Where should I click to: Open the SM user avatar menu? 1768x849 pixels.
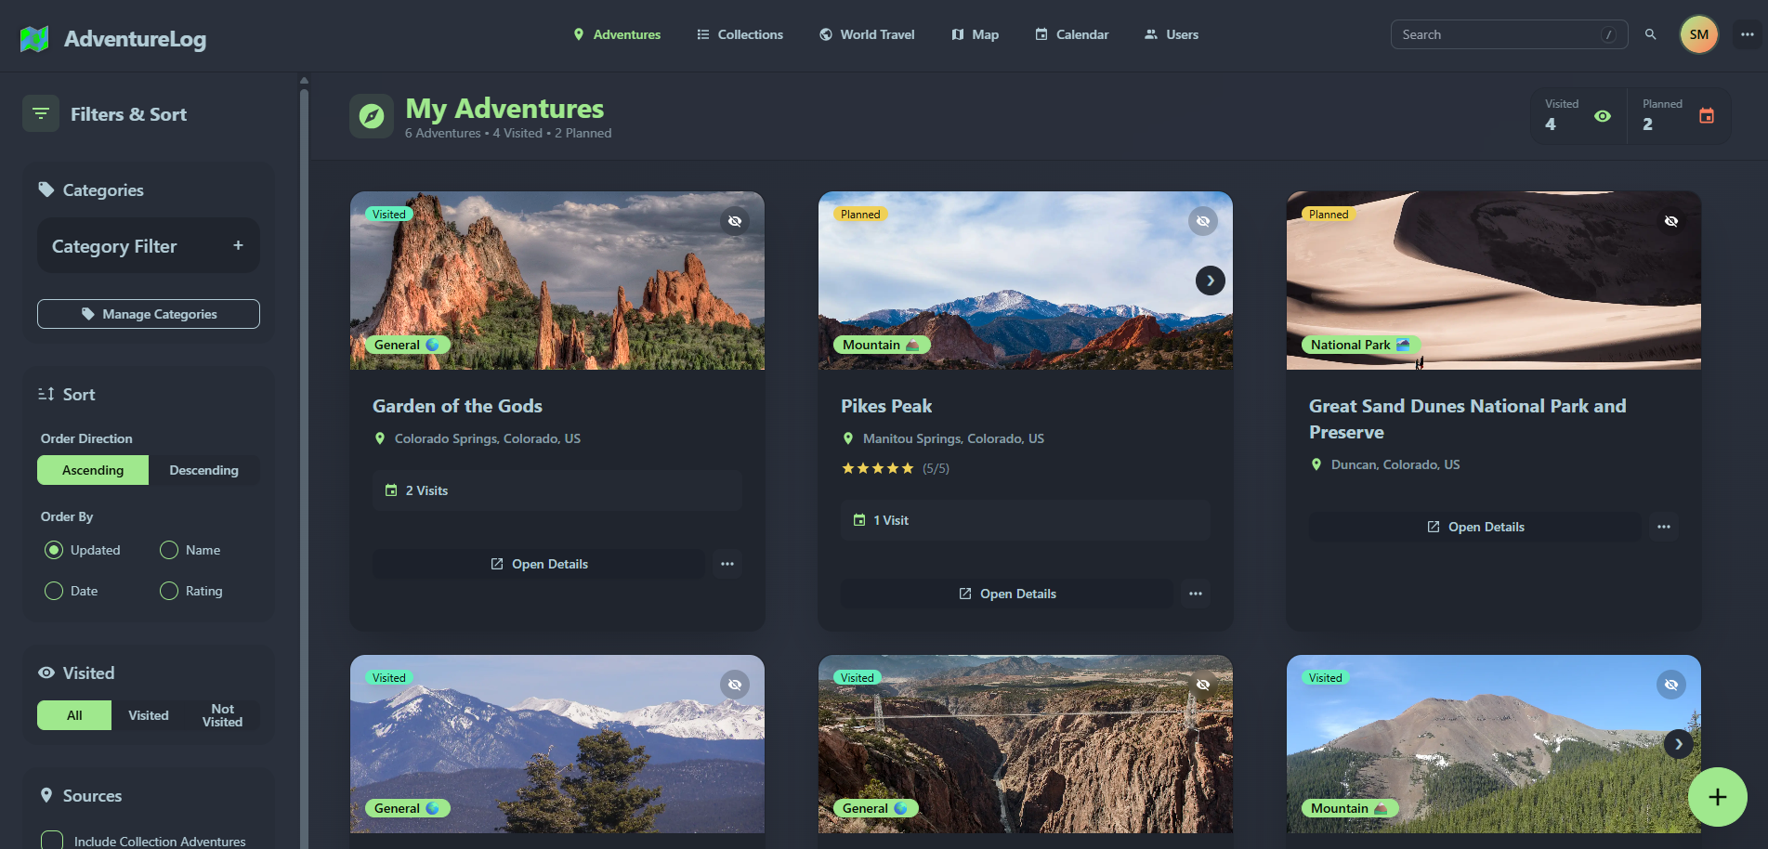[x=1698, y=34]
